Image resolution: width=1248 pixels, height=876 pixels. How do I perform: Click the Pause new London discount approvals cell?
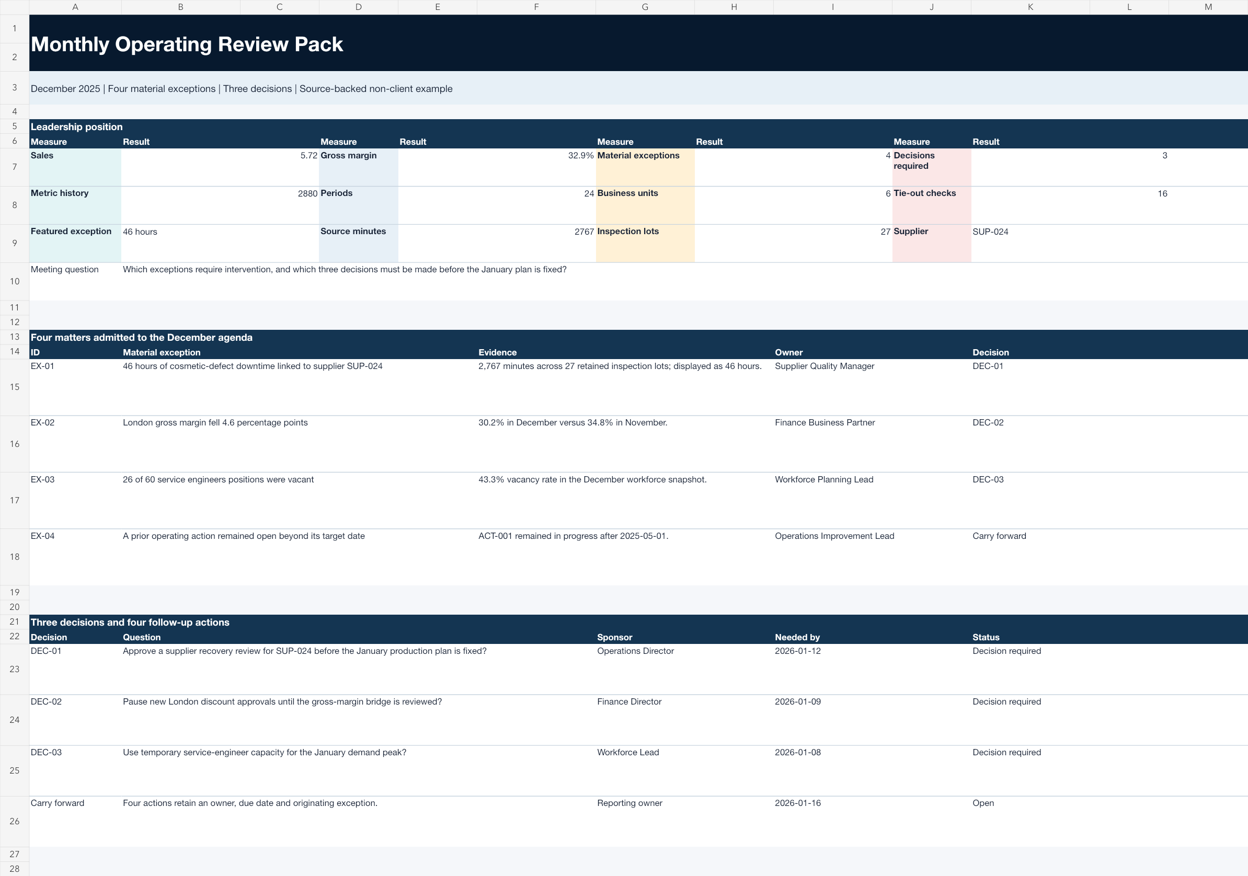point(359,720)
